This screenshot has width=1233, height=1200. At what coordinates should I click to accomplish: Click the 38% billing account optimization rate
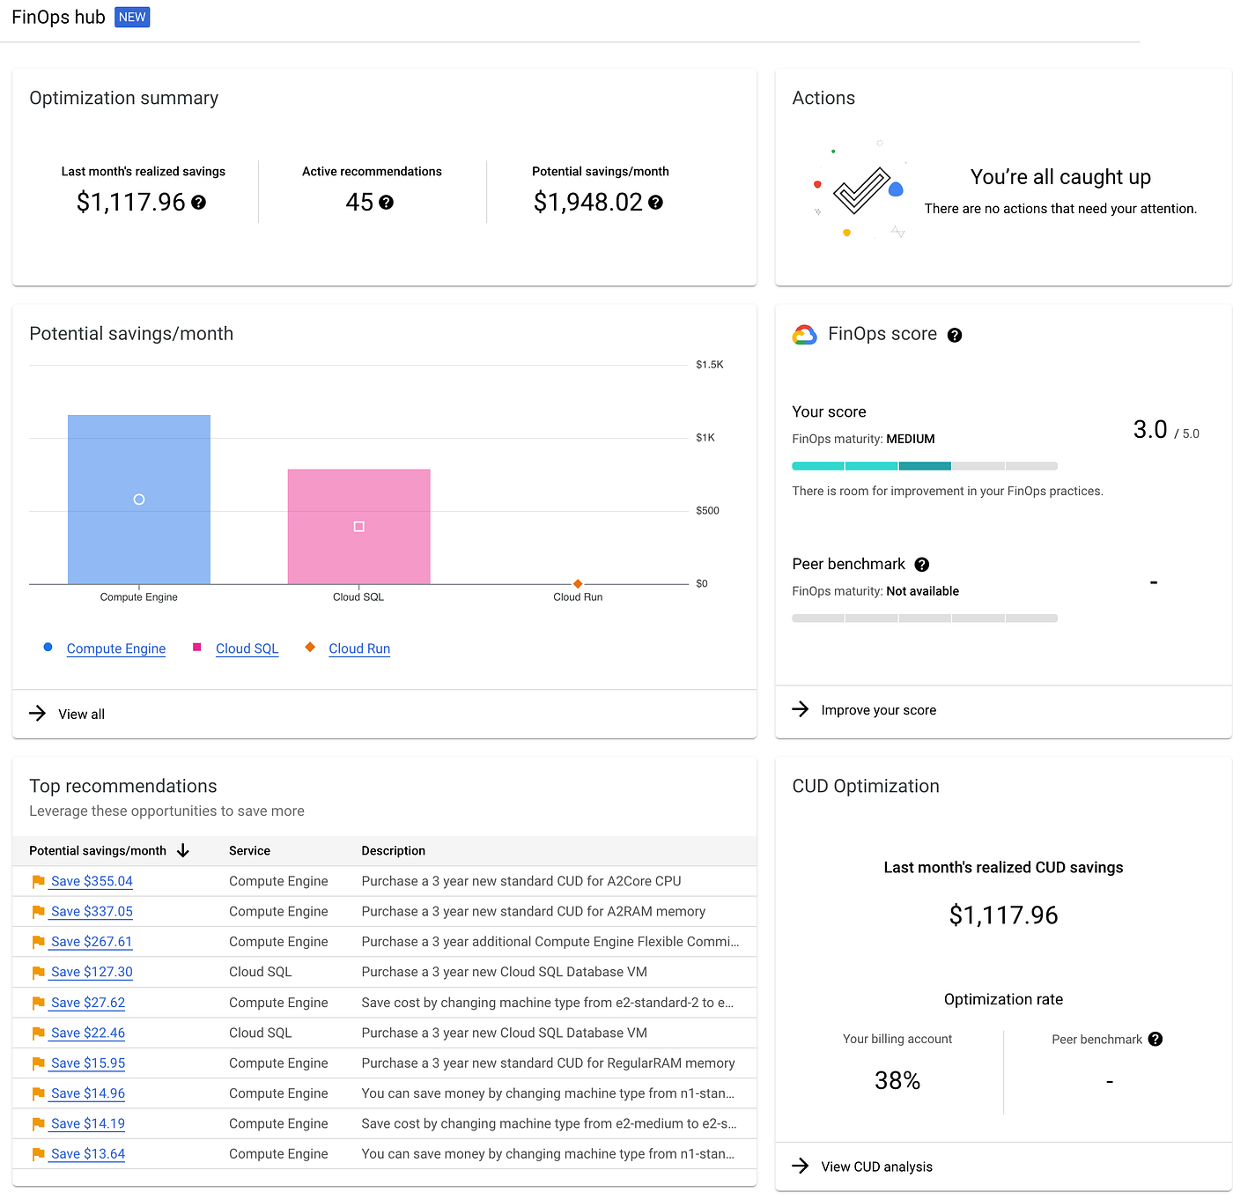[897, 1081]
